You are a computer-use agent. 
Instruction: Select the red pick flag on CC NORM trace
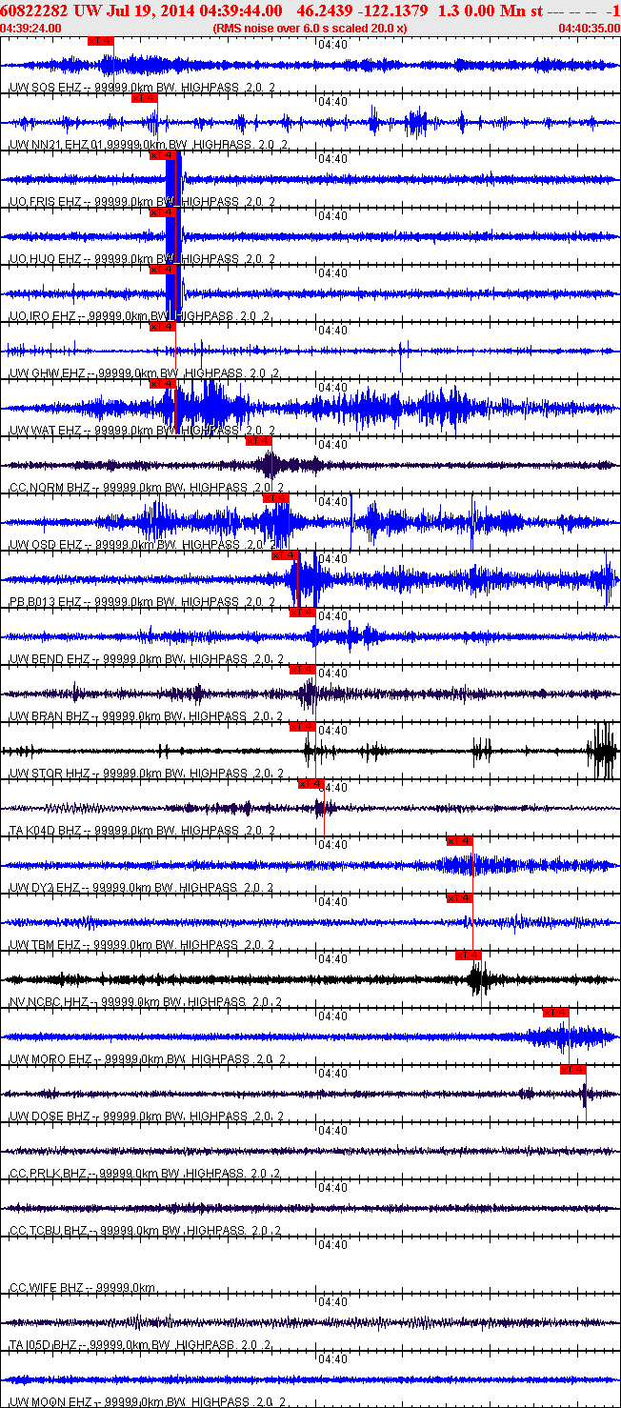coord(258,441)
